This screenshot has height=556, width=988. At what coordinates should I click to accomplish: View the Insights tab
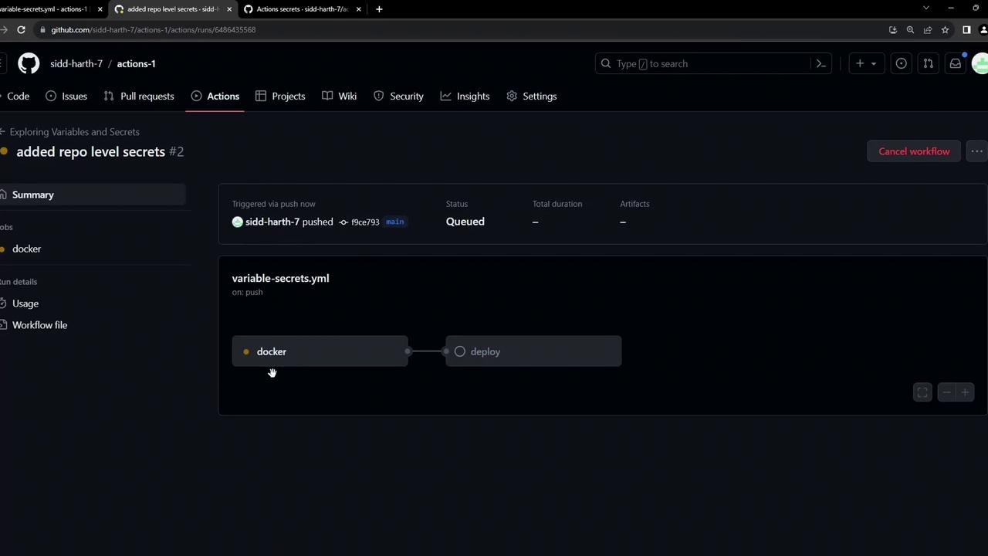point(465,97)
